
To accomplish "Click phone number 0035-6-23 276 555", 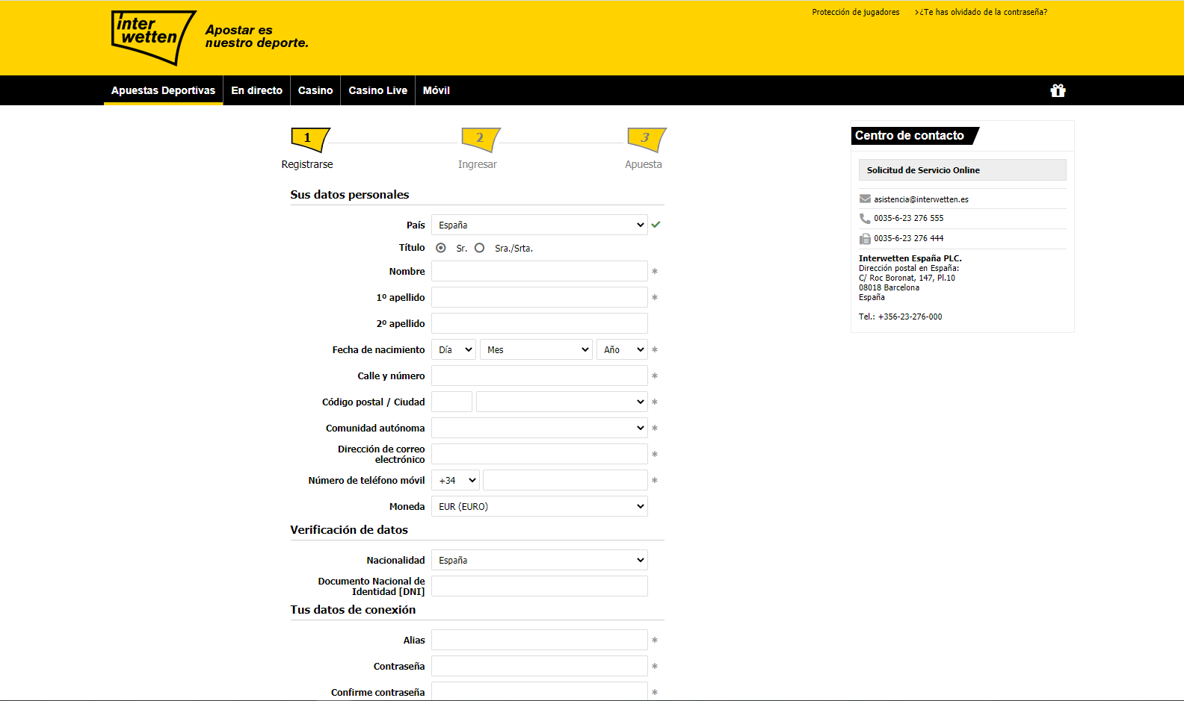I will coord(908,218).
